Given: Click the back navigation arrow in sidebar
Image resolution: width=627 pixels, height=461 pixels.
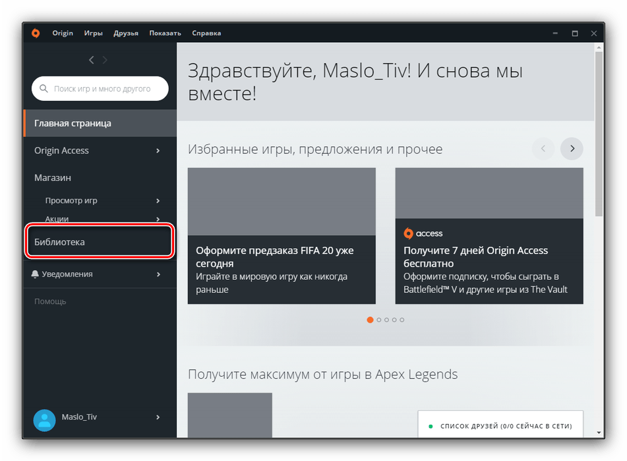Looking at the screenshot, I should 92,60.
